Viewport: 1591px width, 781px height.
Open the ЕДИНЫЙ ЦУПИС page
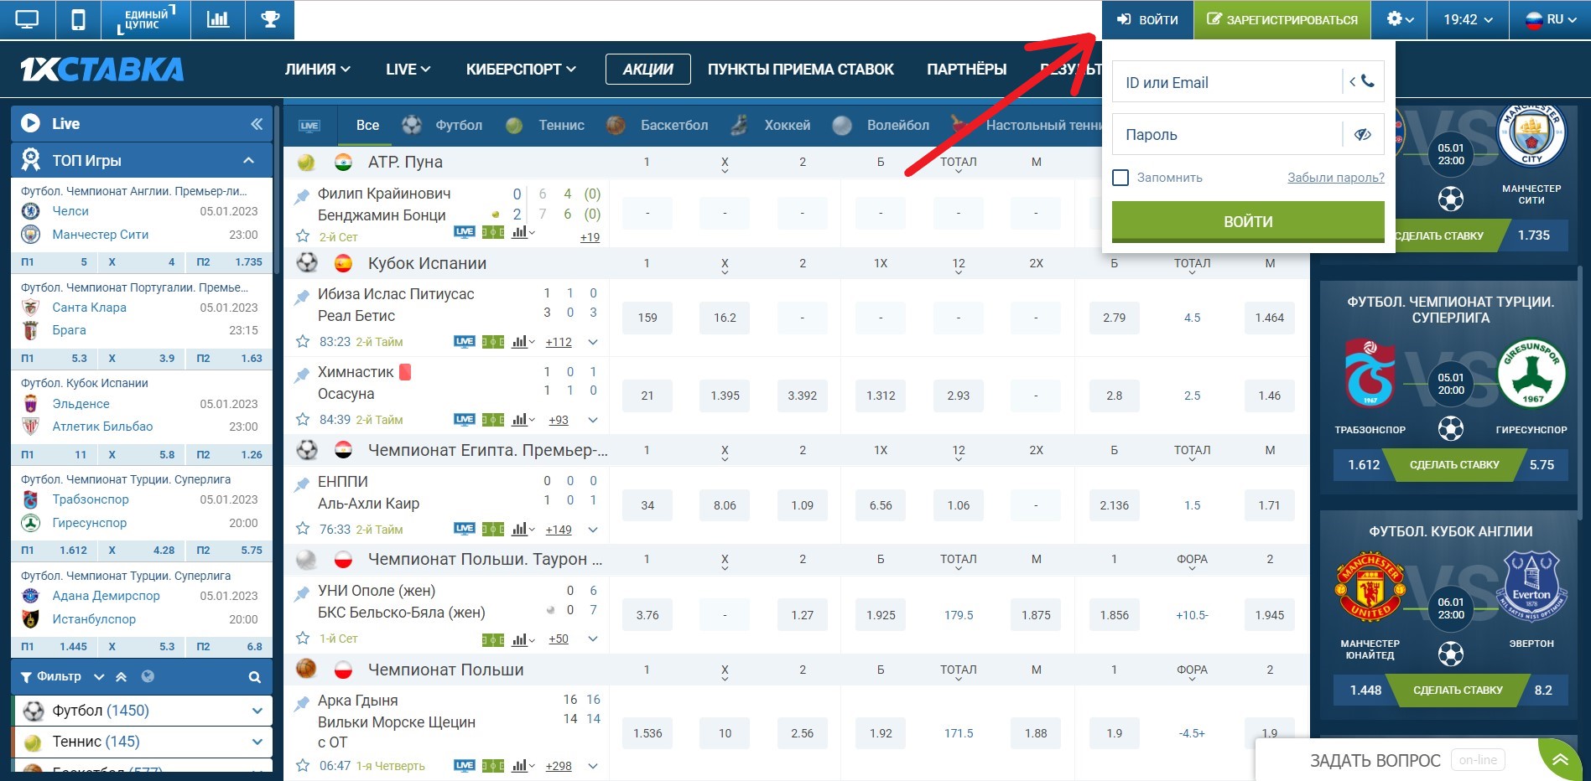point(145,20)
